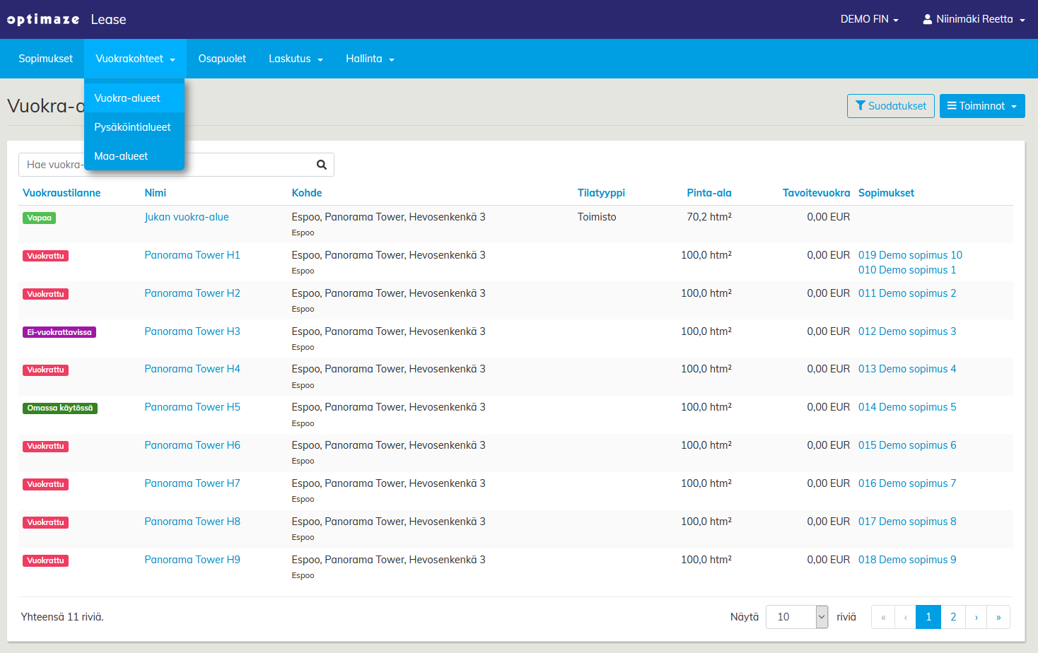Go to next page arrow
1038x653 pixels.
point(976,617)
